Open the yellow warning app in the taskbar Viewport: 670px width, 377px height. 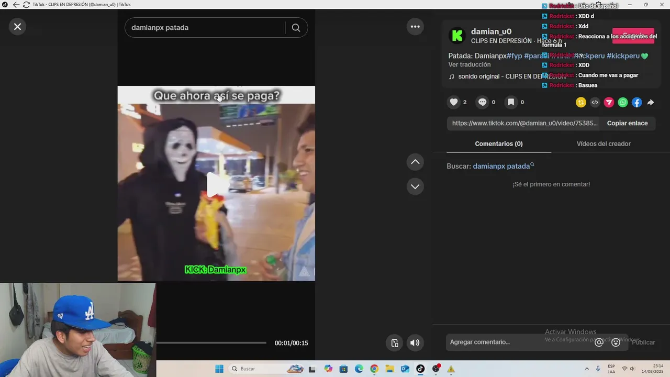pos(451,369)
